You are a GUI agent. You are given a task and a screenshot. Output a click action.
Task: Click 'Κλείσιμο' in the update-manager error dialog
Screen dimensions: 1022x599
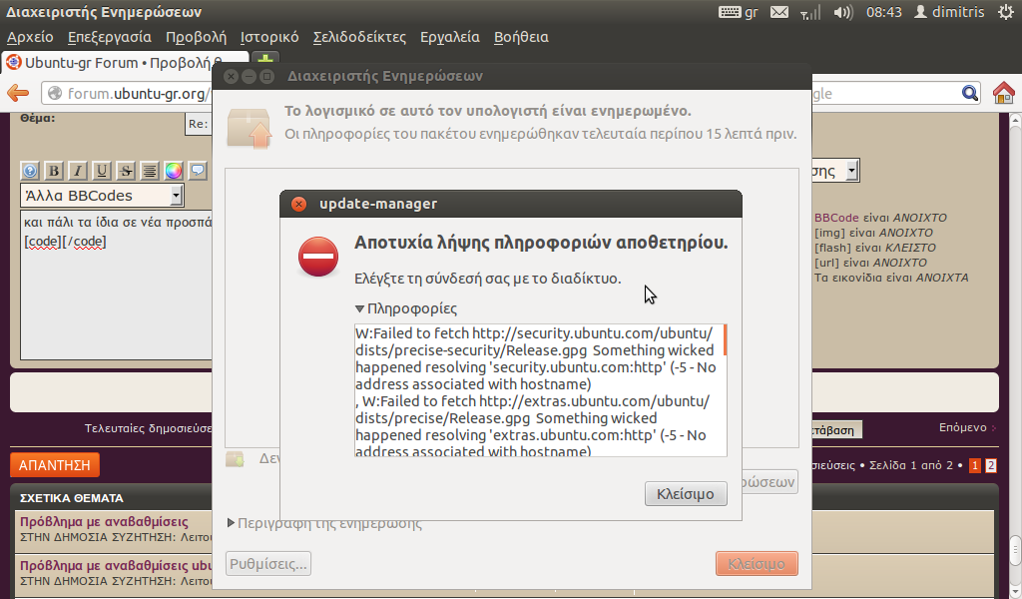686,493
